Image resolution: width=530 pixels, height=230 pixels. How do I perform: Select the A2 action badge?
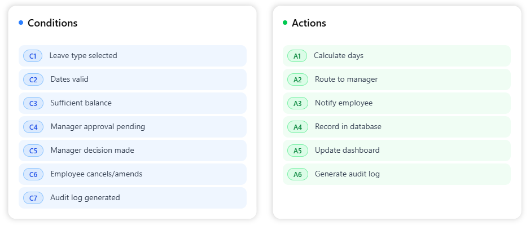pyautogui.click(x=297, y=79)
